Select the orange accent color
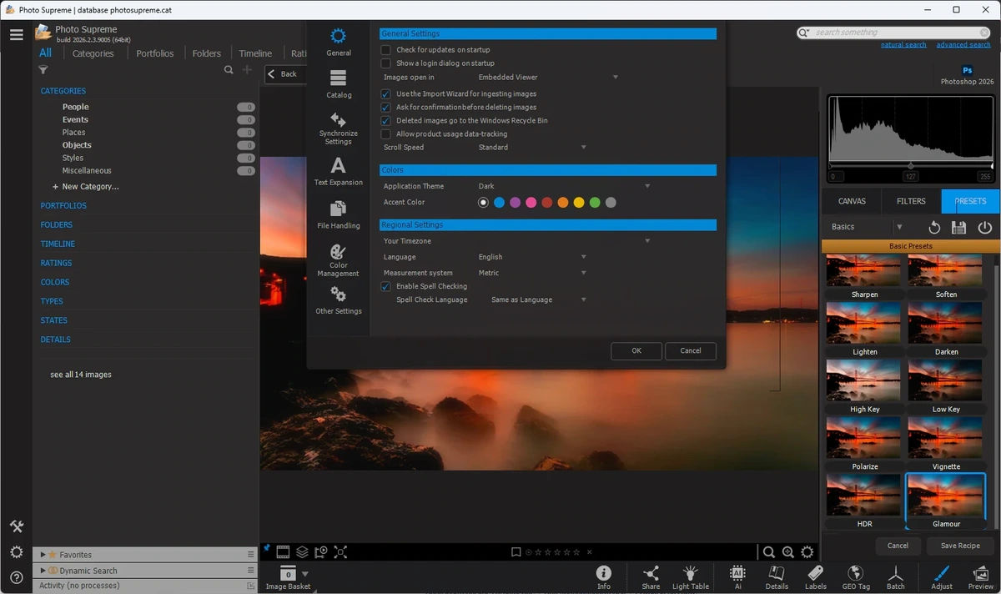Screen dimensions: 1001x594 tap(563, 203)
